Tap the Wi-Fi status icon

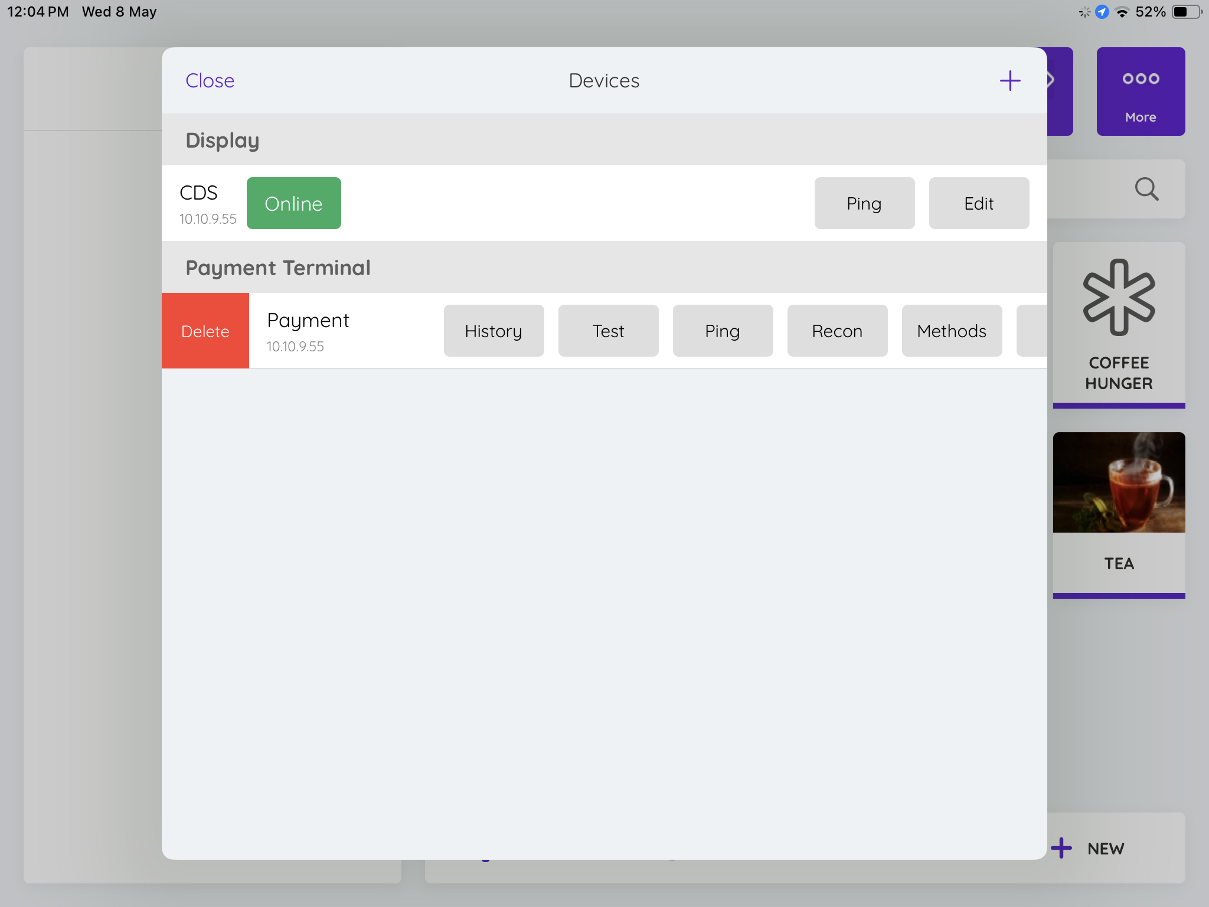tap(1122, 12)
